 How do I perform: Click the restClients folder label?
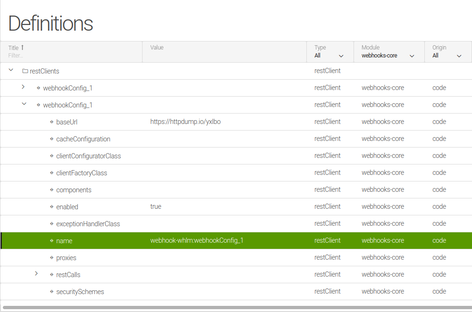pyautogui.click(x=44, y=71)
